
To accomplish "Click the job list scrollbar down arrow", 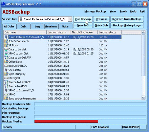I will coord(143,98).
